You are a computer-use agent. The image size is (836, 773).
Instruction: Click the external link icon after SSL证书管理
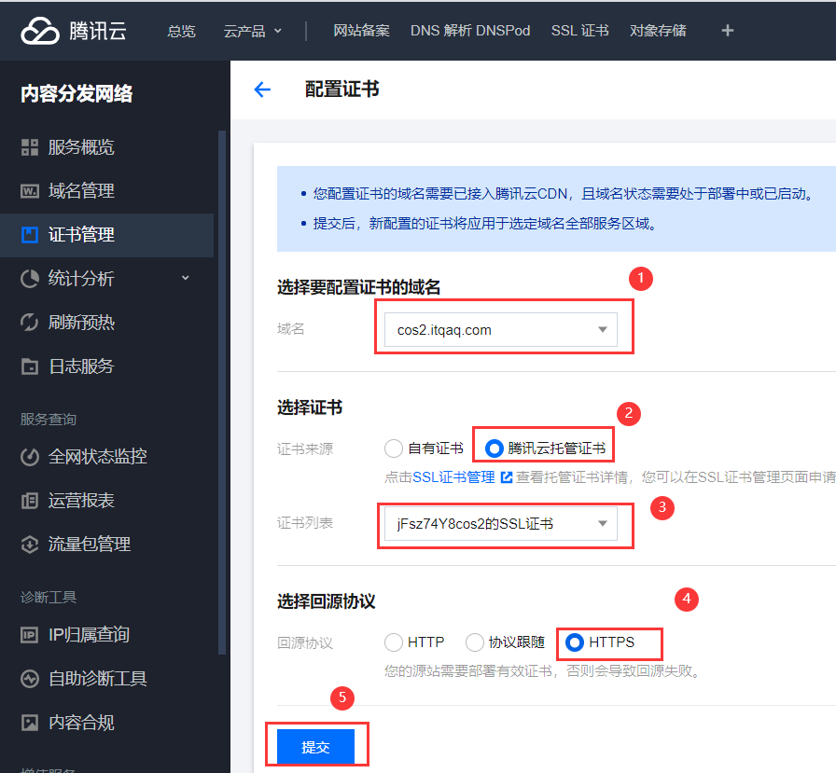click(507, 477)
